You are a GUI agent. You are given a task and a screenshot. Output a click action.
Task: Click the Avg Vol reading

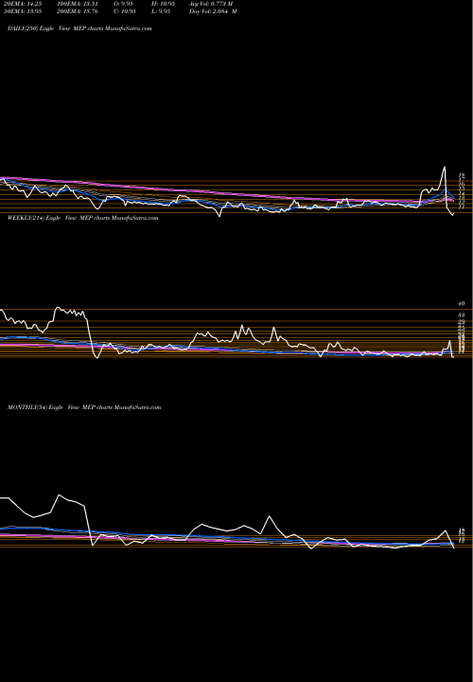[x=211, y=4]
